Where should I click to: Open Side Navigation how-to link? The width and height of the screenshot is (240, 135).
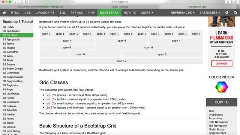[x=218, y=122]
